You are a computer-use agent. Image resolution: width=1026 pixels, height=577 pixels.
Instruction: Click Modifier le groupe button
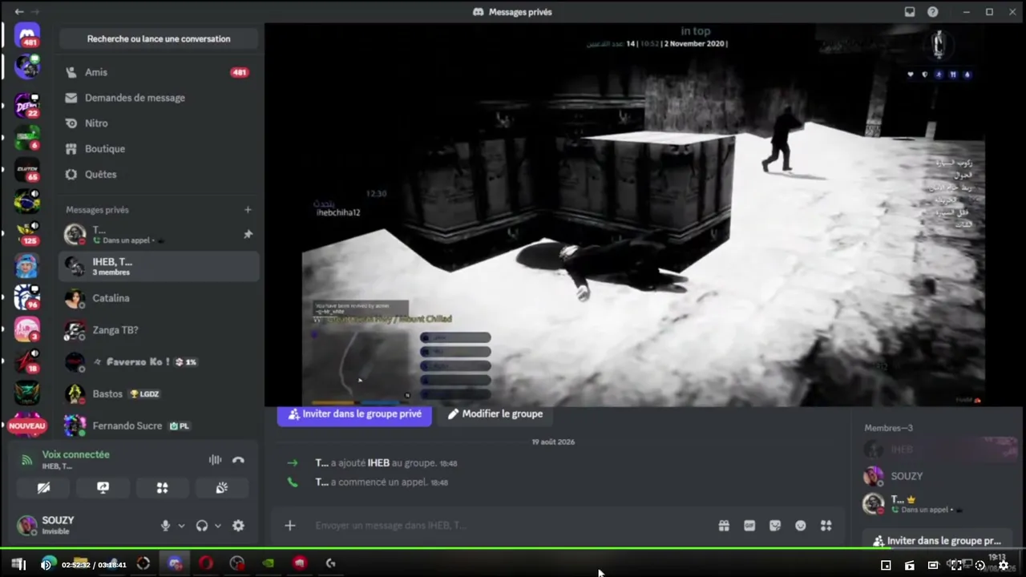495,414
